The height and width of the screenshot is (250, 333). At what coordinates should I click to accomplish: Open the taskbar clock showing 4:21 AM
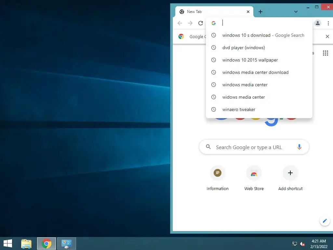319,244
